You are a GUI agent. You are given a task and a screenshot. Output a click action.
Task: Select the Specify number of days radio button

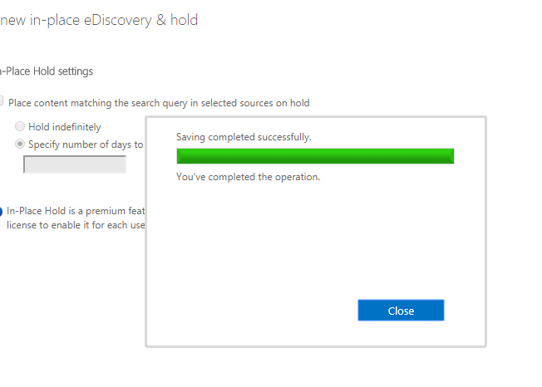[20, 144]
